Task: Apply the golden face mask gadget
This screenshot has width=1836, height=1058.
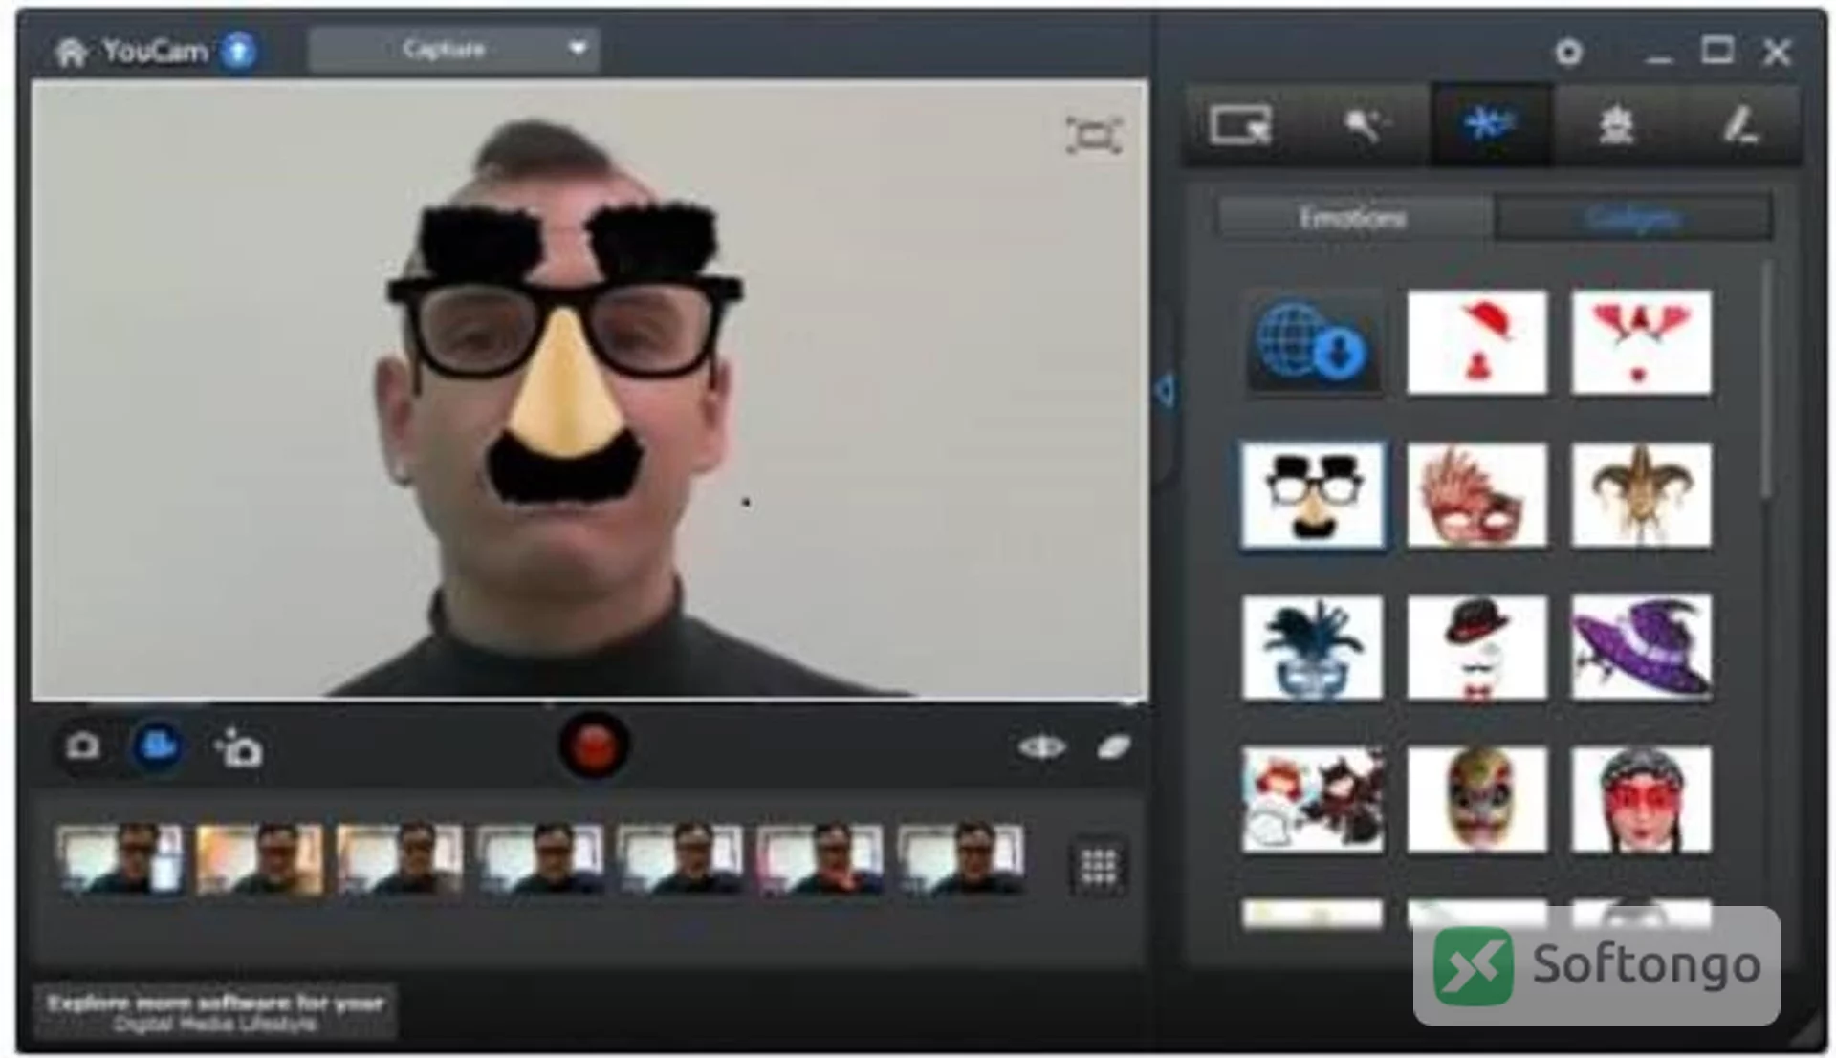Action: pyautogui.click(x=1476, y=800)
